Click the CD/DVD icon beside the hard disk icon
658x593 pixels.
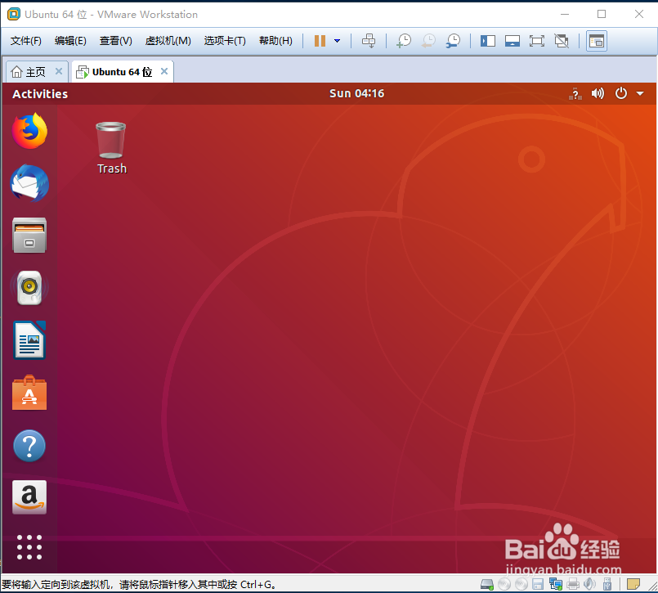pos(504,584)
